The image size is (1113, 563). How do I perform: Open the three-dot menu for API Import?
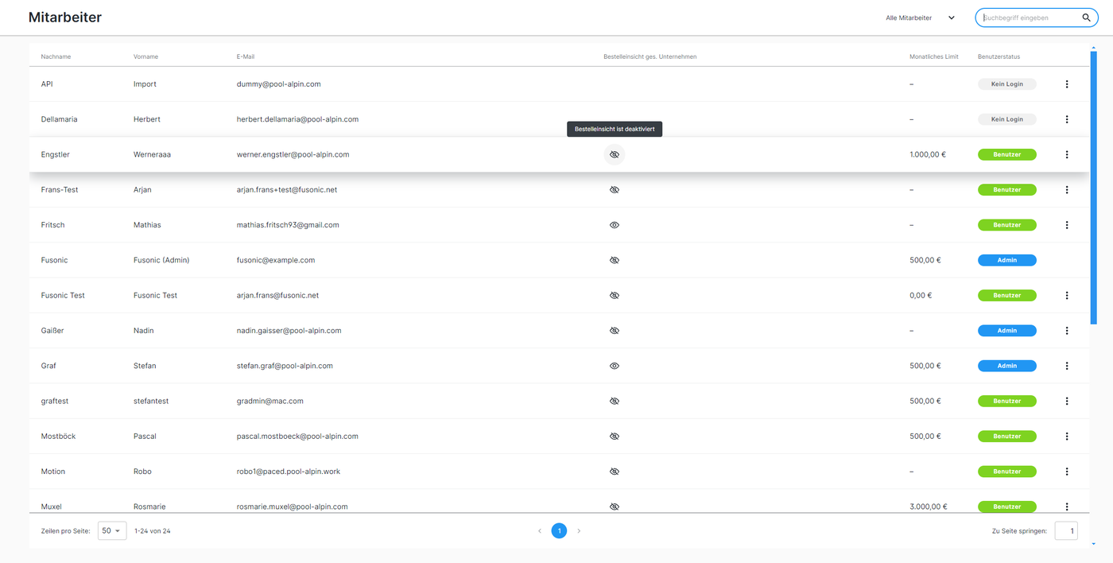point(1067,84)
